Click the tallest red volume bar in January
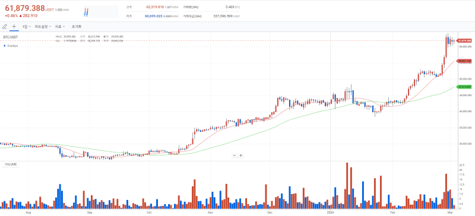The width and height of the screenshot is (475, 216). coord(347,186)
